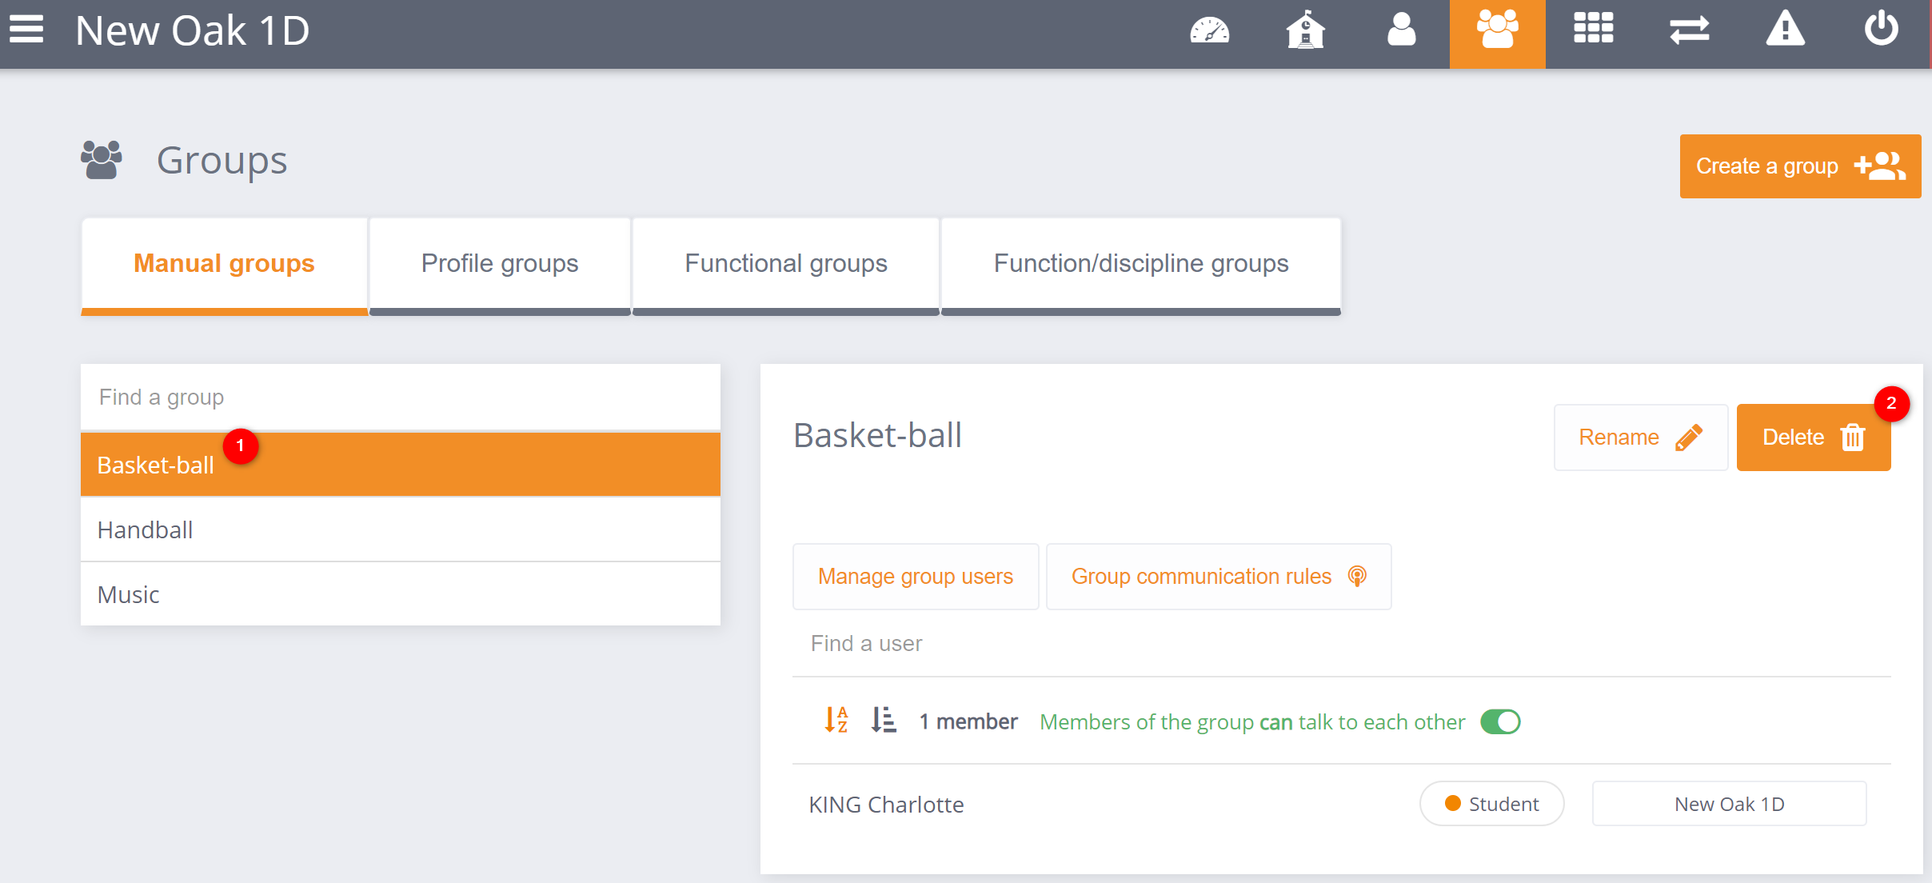Open the school building icon
Screen dimensions: 1932x883
point(1305,32)
